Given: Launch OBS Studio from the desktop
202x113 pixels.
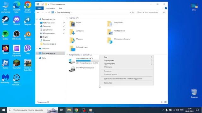Looking at the screenshot, I should [x=16, y=35].
